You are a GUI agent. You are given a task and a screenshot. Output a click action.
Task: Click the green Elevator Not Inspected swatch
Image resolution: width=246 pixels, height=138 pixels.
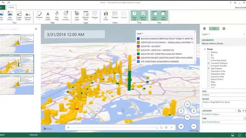click(138, 54)
